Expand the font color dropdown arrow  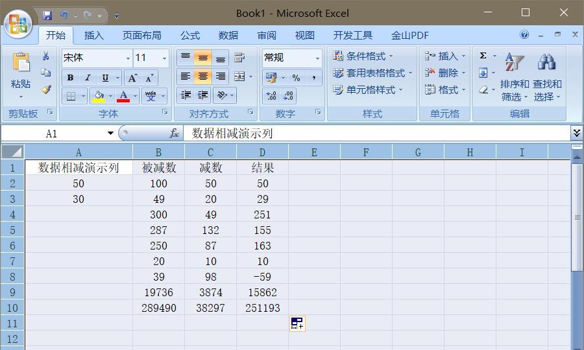(135, 96)
